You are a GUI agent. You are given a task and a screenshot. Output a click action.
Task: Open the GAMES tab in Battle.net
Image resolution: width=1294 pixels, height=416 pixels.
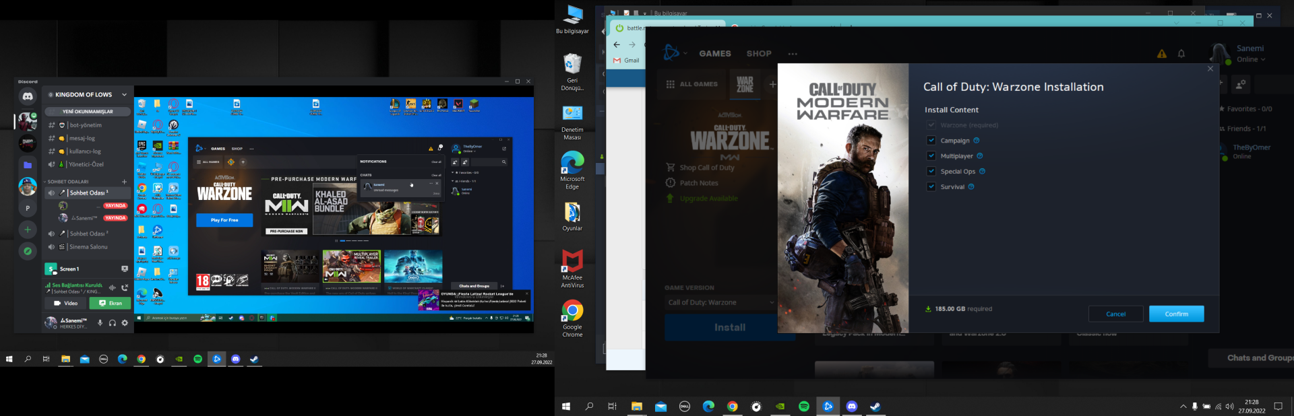click(x=715, y=53)
